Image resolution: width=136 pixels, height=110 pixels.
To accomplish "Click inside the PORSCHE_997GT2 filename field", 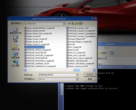I will [58, 75].
